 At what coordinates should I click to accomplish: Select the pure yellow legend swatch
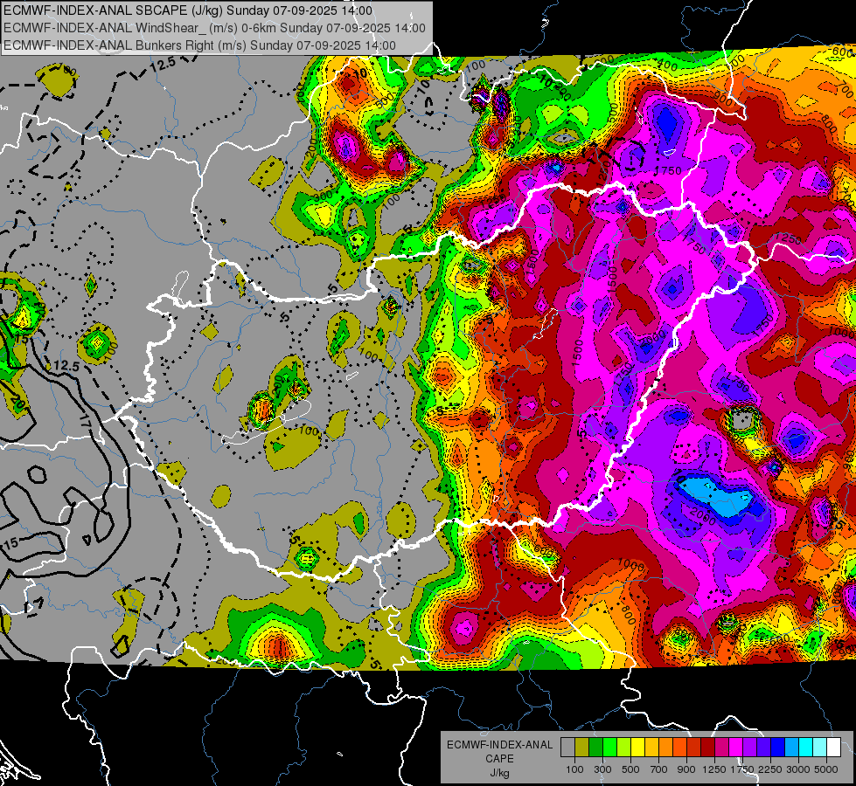(x=637, y=748)
